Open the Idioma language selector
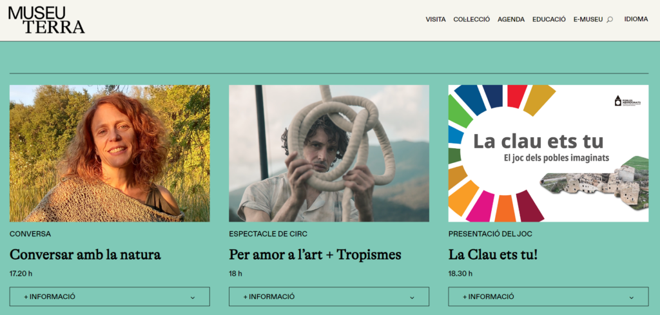 click(636, 19)
